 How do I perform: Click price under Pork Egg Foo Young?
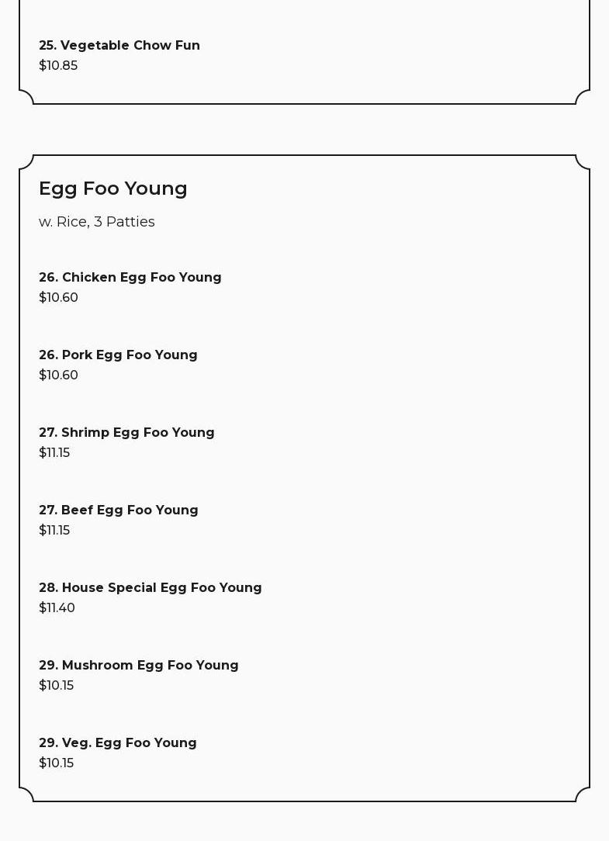click(58, 375)
